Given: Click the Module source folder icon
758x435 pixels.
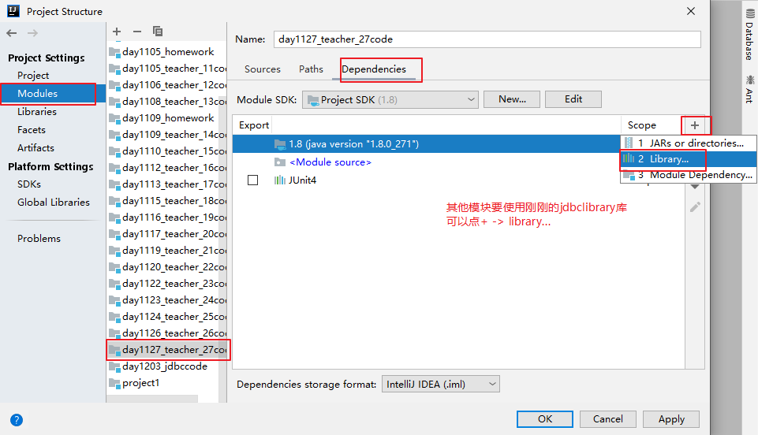Looking at the screenshot, I should coord(280,162).
